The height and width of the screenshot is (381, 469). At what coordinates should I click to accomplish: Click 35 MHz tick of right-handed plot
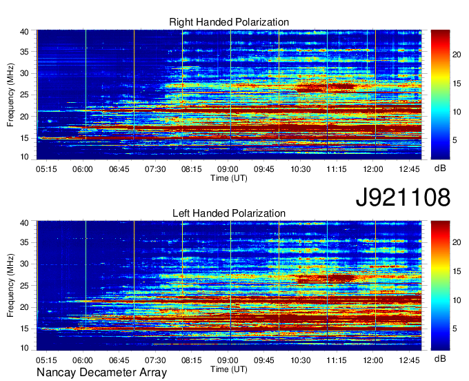point(24,52)
